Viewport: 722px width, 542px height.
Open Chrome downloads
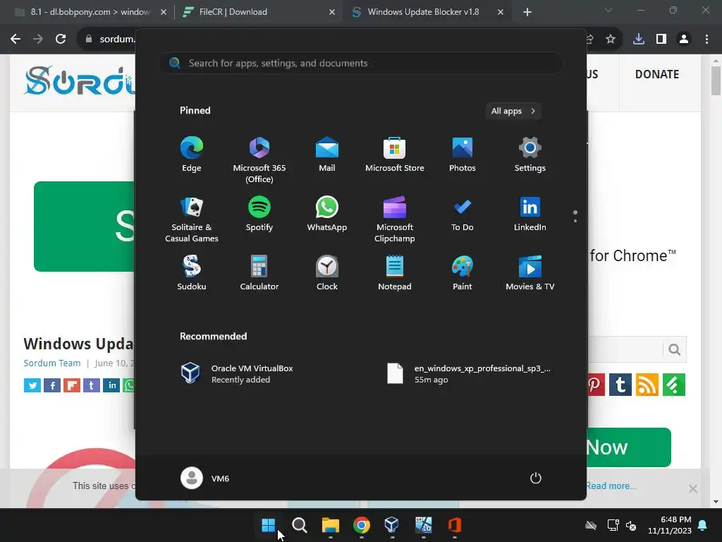click(x=639, y=40)
